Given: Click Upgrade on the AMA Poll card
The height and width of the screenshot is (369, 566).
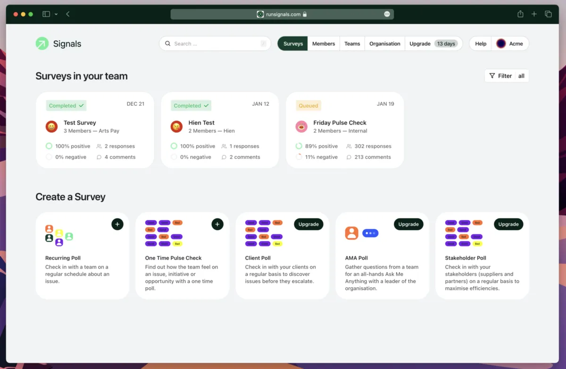Looking at the screenshot, I should [x=408, y=224].
